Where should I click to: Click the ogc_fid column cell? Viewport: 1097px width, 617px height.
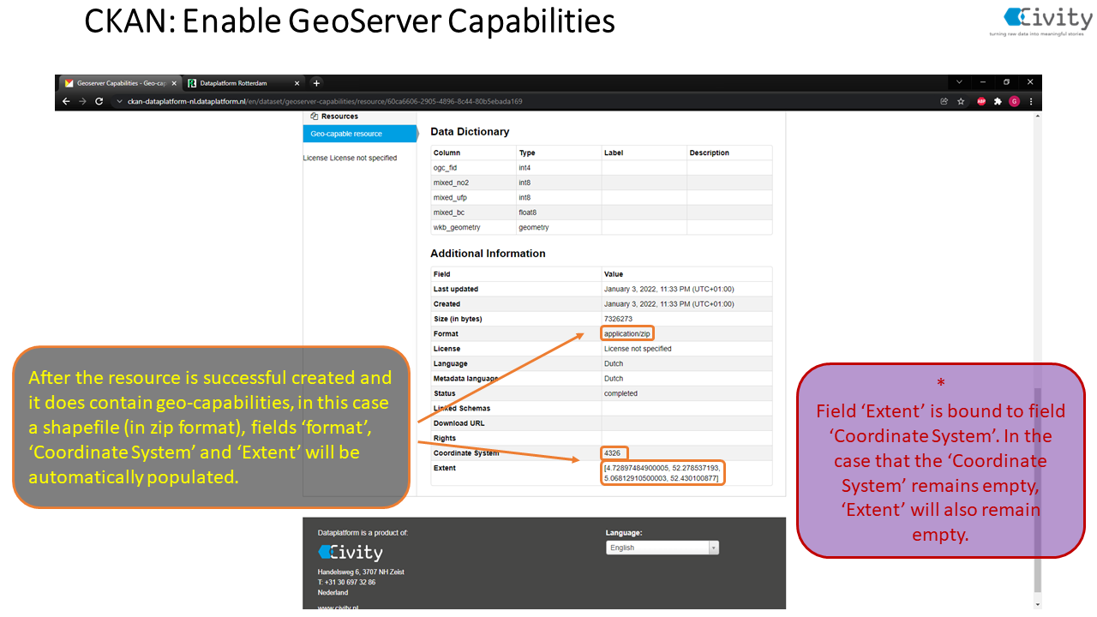click(x=473, y=168)
